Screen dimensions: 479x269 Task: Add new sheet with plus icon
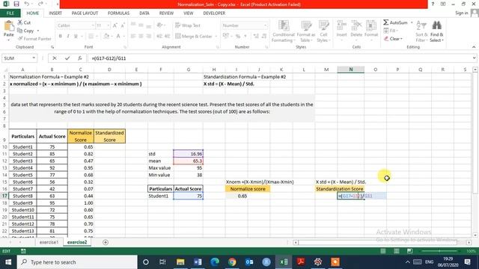[106, 242]
